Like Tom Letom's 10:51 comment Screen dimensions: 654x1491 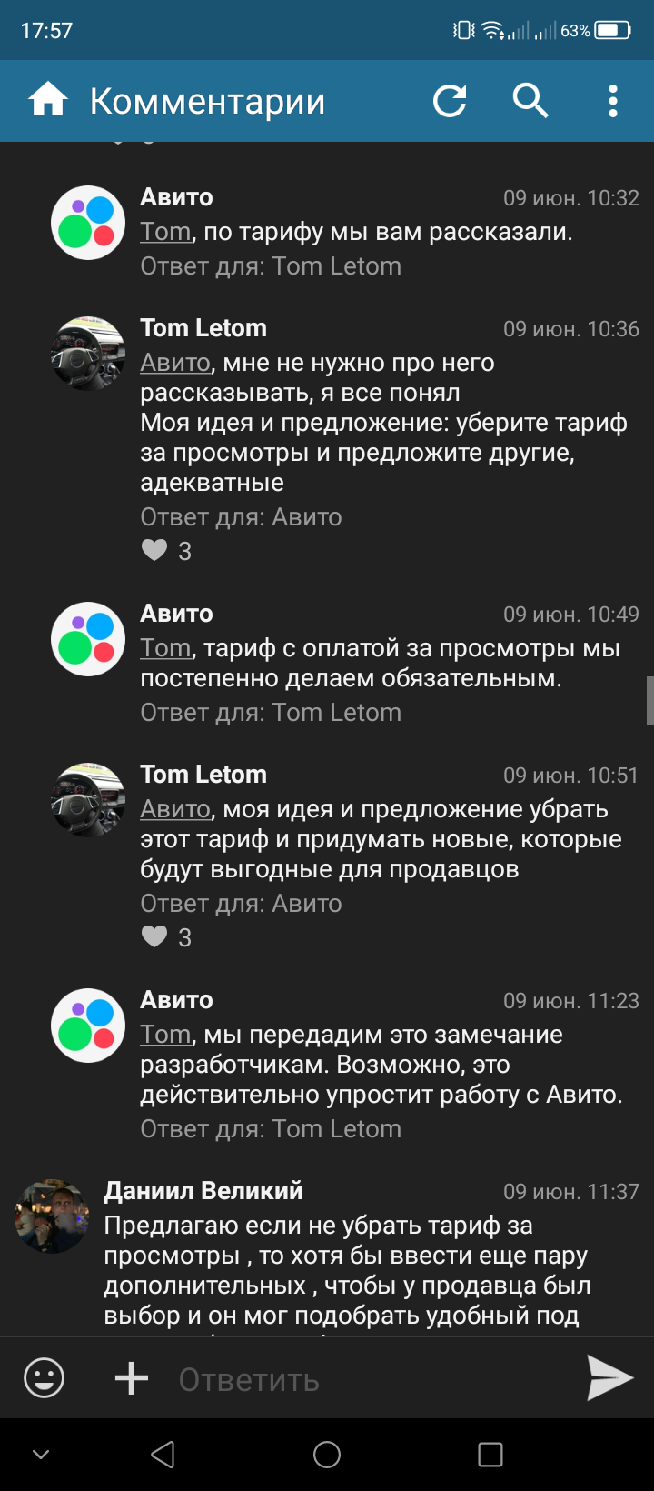click(155, 936)
